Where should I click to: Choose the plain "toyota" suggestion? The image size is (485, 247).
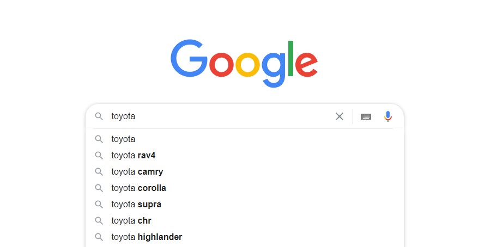244,139
